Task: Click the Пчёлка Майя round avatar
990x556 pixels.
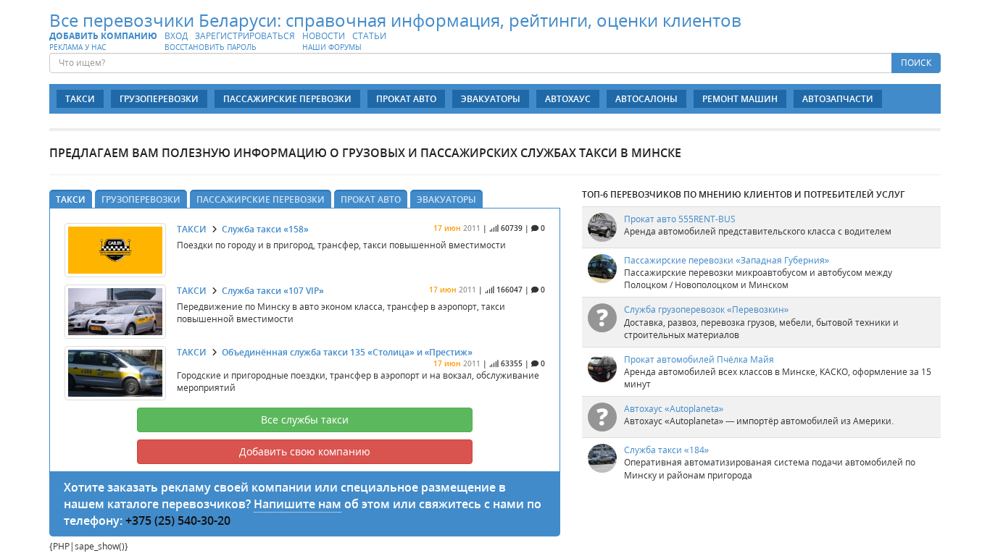Action: (x=602, y=368)
